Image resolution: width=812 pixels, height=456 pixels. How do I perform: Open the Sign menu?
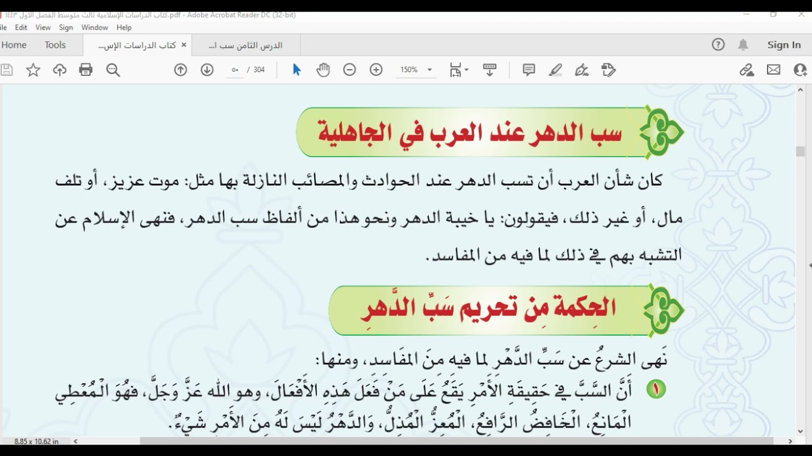click(66, 27)
